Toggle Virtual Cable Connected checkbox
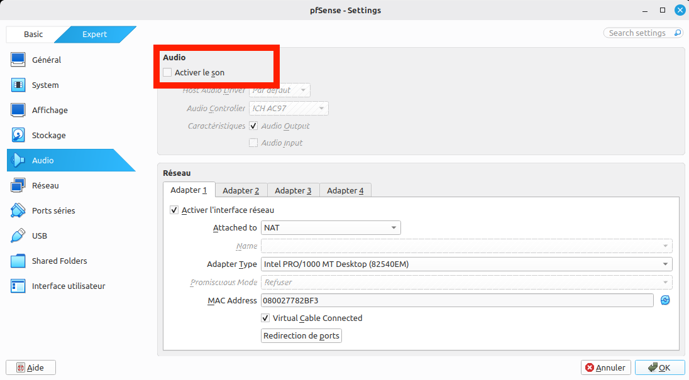This screenshot has width=689, height=380. pyautogui.click(x=265, y=318)
